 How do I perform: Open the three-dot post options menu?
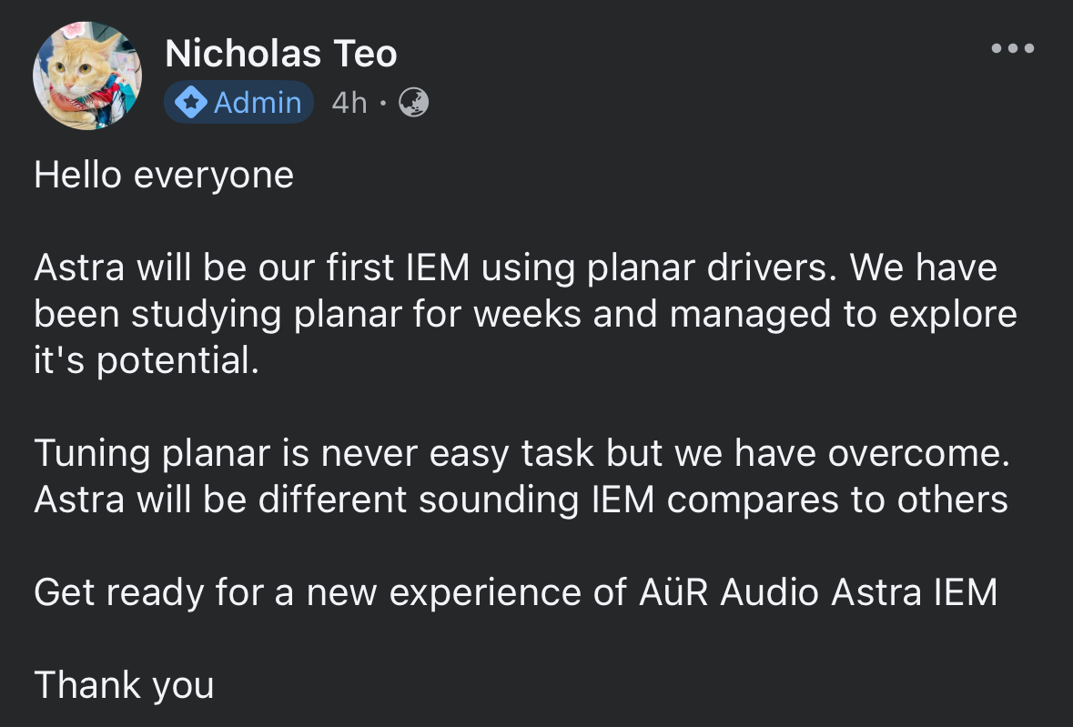tap(1013, 48)
